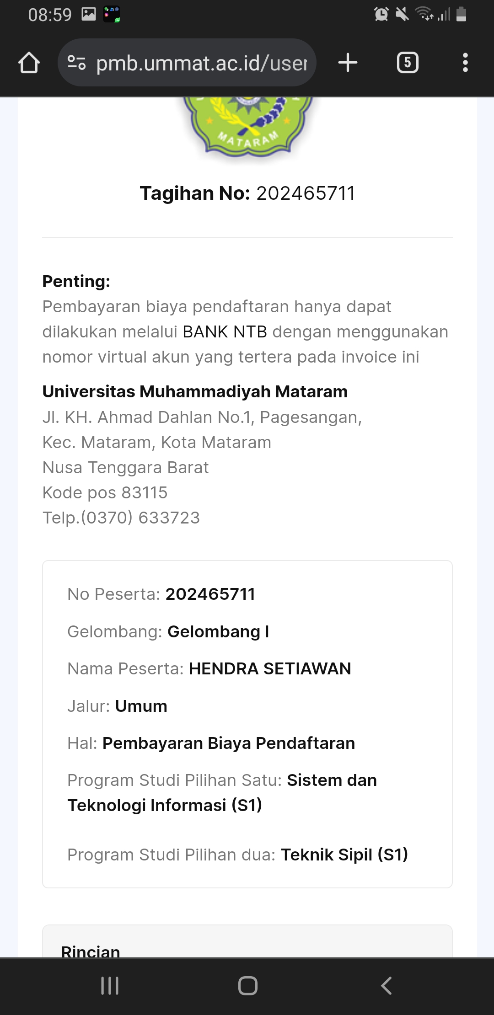Tap the browser home icon
This screenshot has width=494, height=1015.
[x=29, y=63]
